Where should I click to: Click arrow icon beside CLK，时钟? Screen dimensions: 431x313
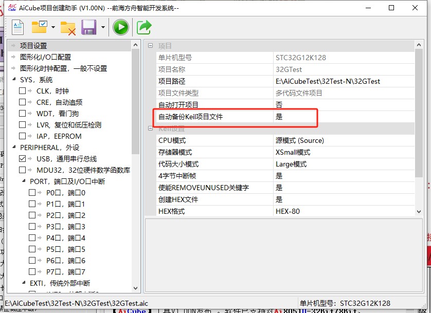point(30,91)
